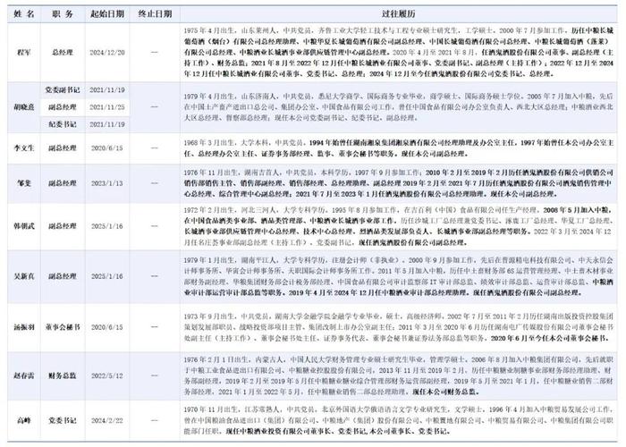
Task: Select 副总经理 in 吴新真's row
Action: [63, 276]
